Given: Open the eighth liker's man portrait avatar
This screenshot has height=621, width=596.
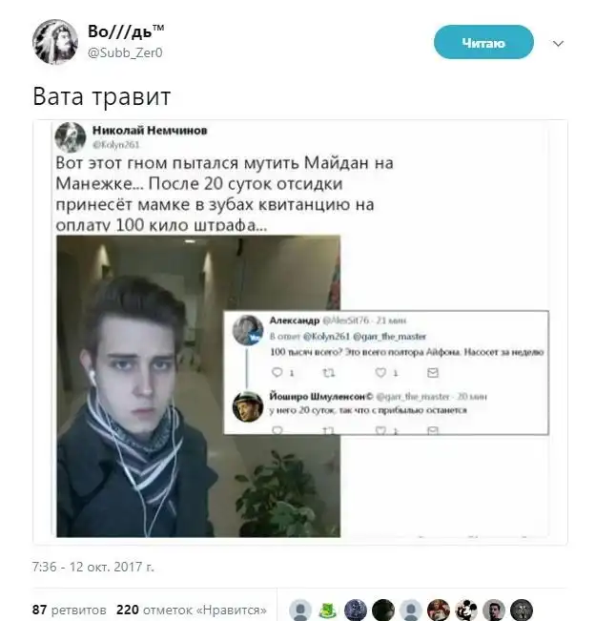Looking at the screenshot, I should (x=494, y=611).
